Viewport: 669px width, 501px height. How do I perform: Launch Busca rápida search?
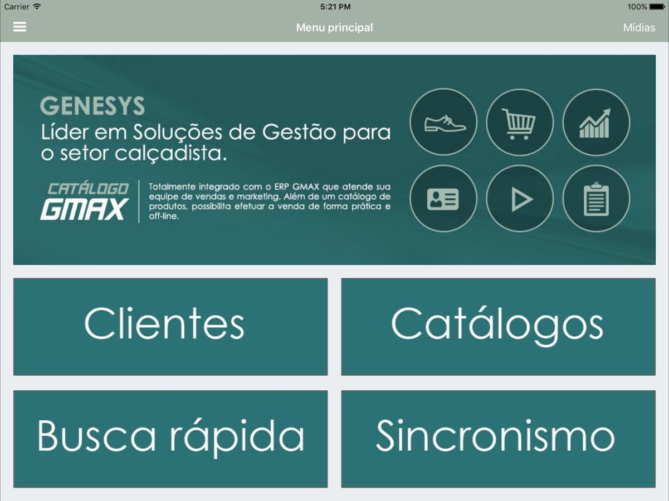tap(170, 439)
